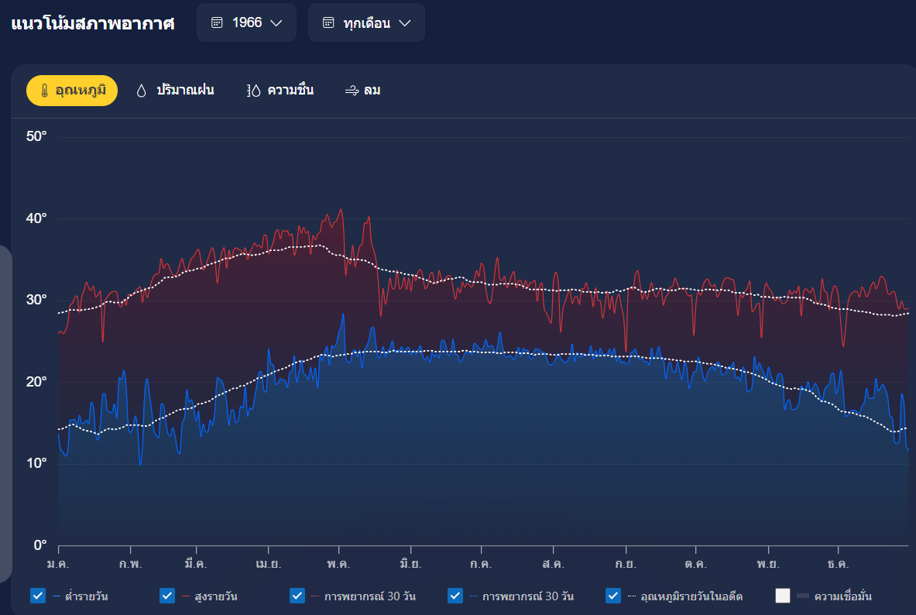Click the ธ.ค. month label on axis
The width and height of the screenshot is (916, 615).
(x=839, y=564)
